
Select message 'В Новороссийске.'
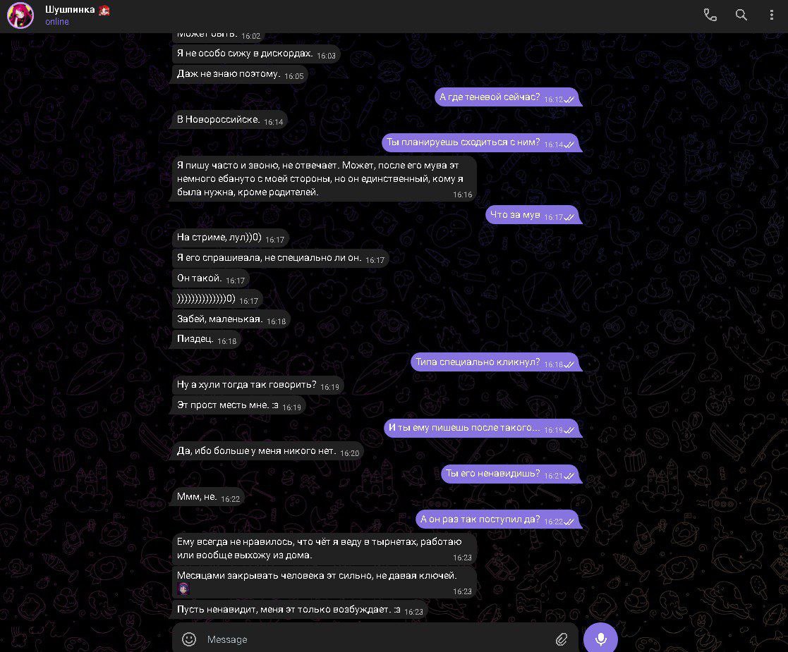229,120
